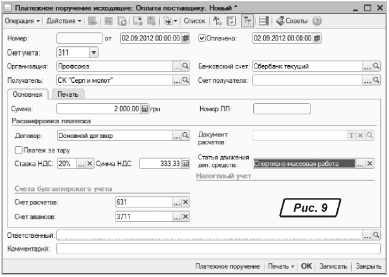This screenshot has width=389, height=277.
Task: Click magnifier icon next to Договор field
Action: pyautogui.click(x=186, y=135)
